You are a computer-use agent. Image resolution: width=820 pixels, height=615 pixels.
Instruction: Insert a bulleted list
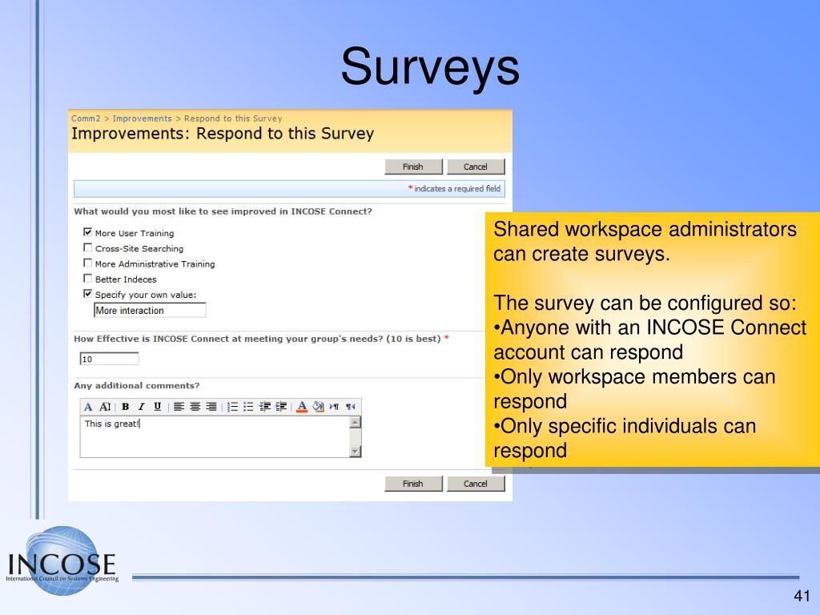(x=248, y=406)
